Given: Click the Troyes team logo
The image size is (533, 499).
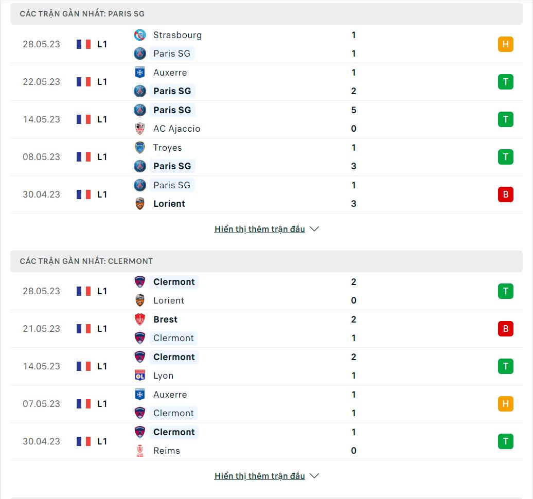Looking at the screenshot, I should (x=140, y=148).
